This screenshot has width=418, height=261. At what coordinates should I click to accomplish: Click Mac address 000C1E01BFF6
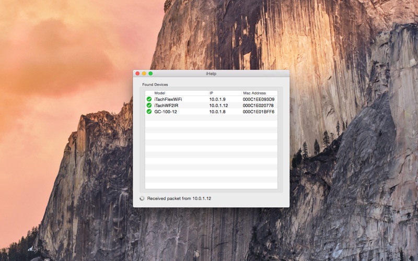coord(258,112)
